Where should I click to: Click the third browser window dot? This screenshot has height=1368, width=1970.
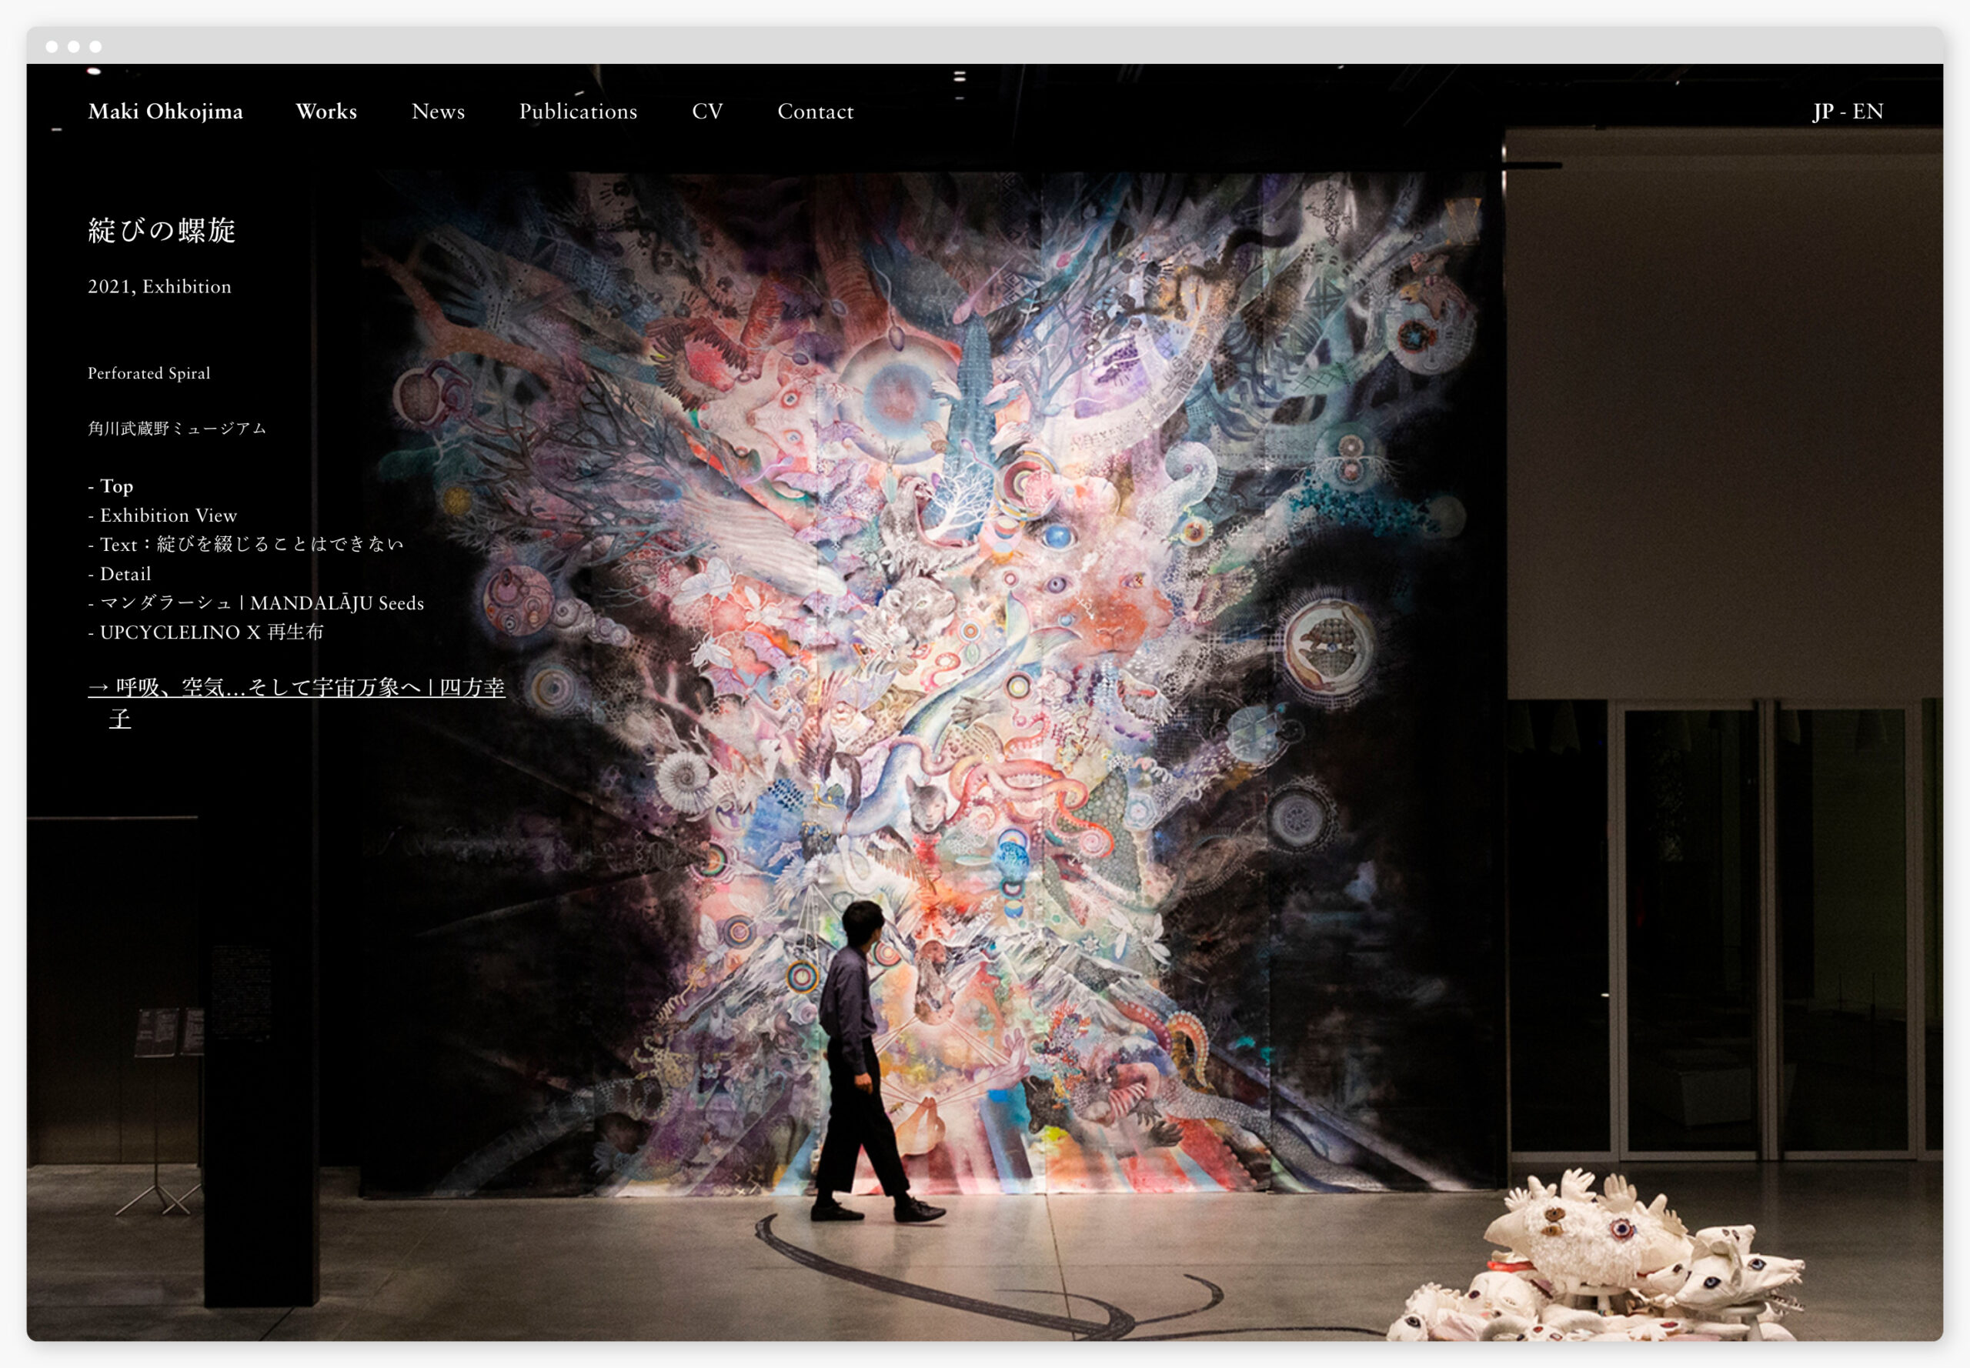[x=95, y=46]
